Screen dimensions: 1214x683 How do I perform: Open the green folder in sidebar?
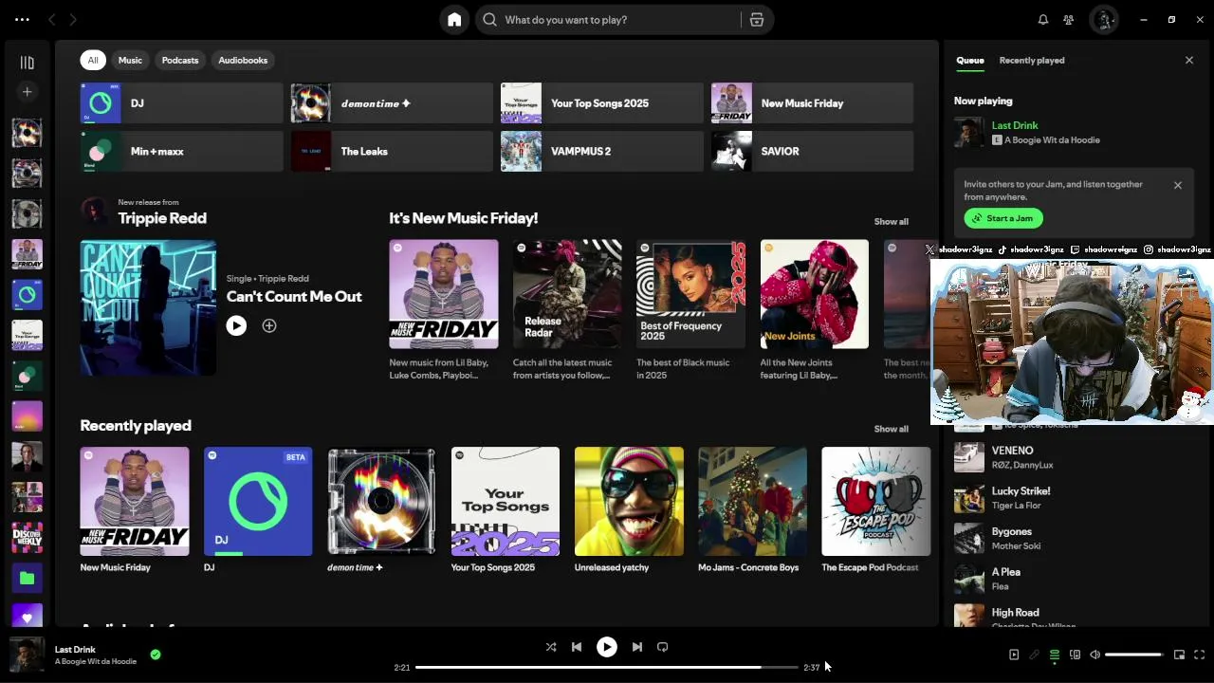(27, 578)
